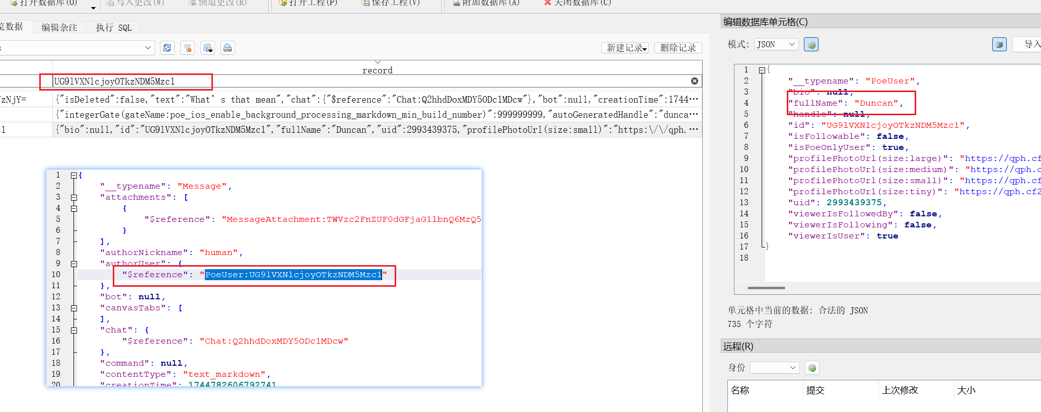Click the 名称 column header in remote panel
The height and width of the screenshot is (412, 1041).
pos(740,390)
